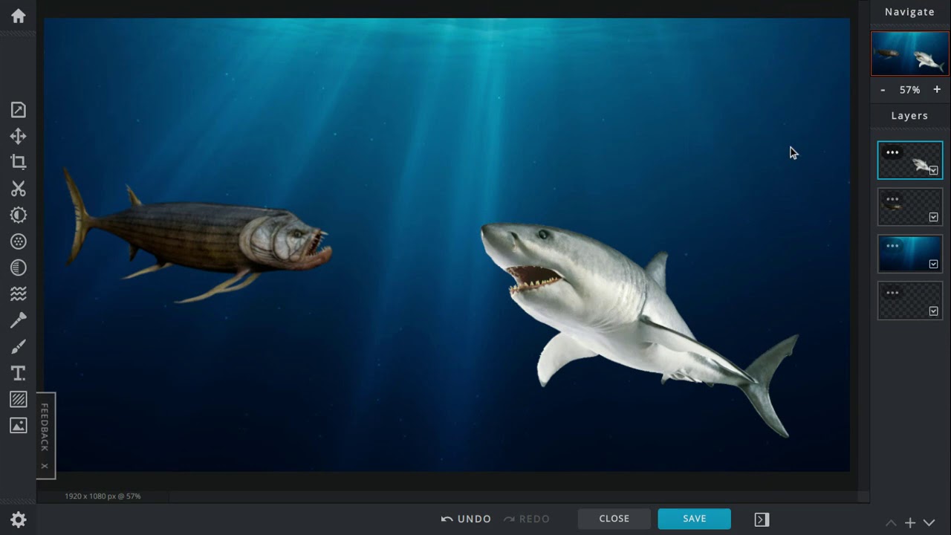Image resolution: width=951 pixels, height=535 pixels.
Task: Open the Effect dotted-circle tool
Action: click(19, 241)
